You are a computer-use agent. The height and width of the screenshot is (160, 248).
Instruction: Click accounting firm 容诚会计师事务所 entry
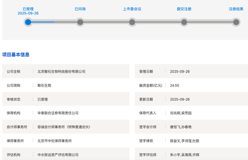click(x=64, y=127)
